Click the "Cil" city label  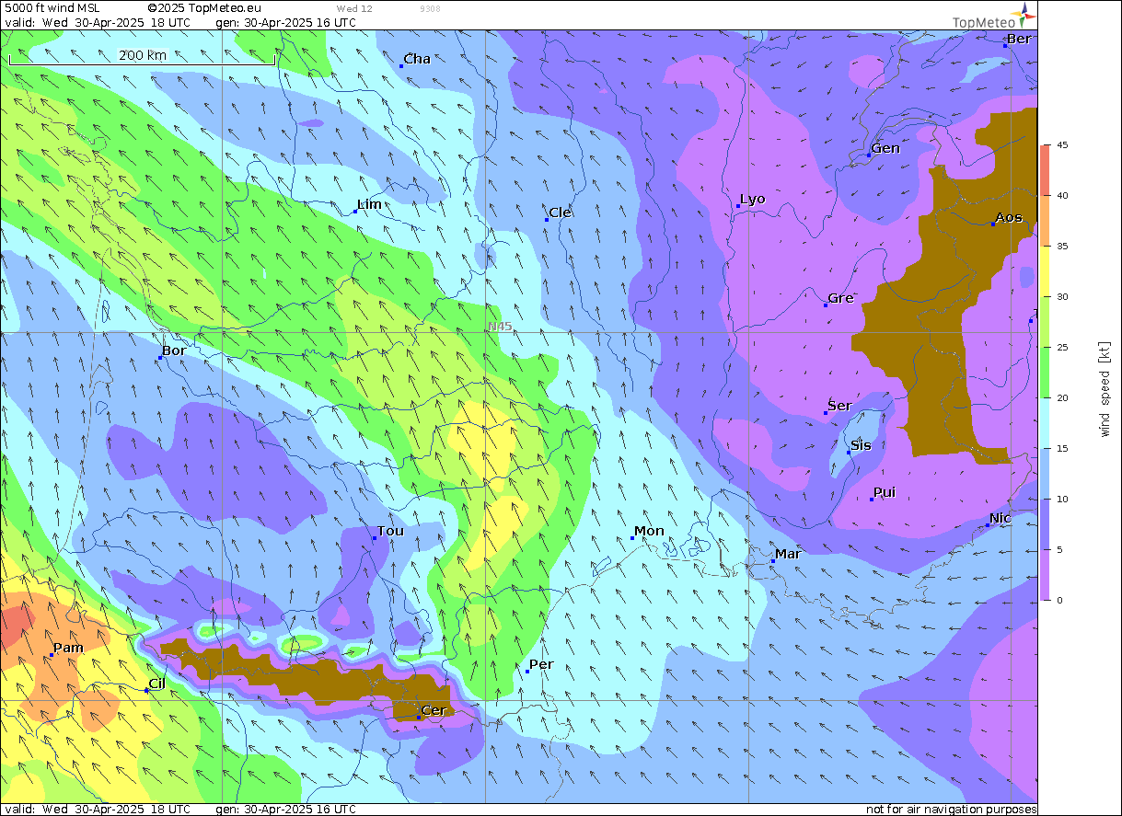coord(157,684)
